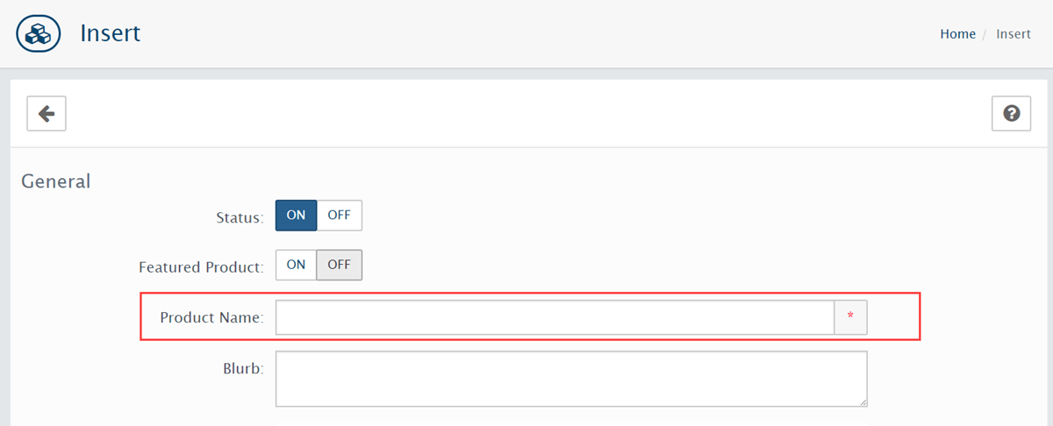Set Featured Product to OFF
1053x426 pixels.
point(339,266)
